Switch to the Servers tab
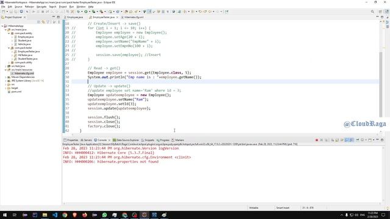This screenshot has width=390, height=219. [86, 140]
